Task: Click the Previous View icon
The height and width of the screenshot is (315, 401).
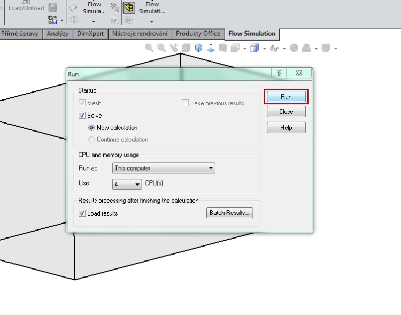Action: tap(174, 48)
